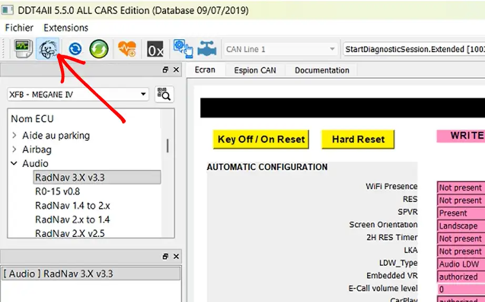Open the orange heartbeat diagnostic icon
Viewport: 485px width, 302px height.
[x=127, y=49]
